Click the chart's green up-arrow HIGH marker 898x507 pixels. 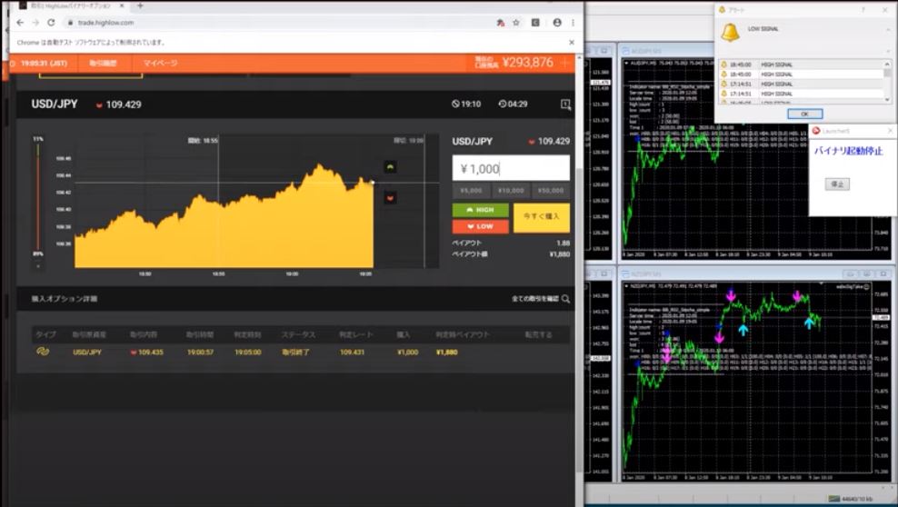(390, 167)
